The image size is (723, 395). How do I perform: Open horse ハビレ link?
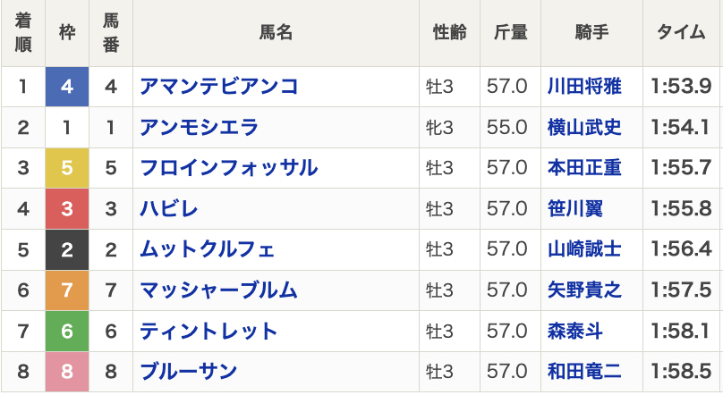click(x=169, y=209)
